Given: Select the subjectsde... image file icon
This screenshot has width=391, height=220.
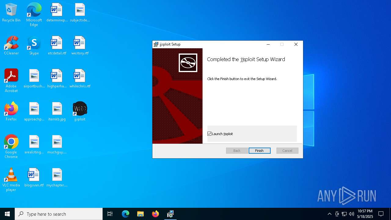Looking at the screenshot, I should [80, 13].
